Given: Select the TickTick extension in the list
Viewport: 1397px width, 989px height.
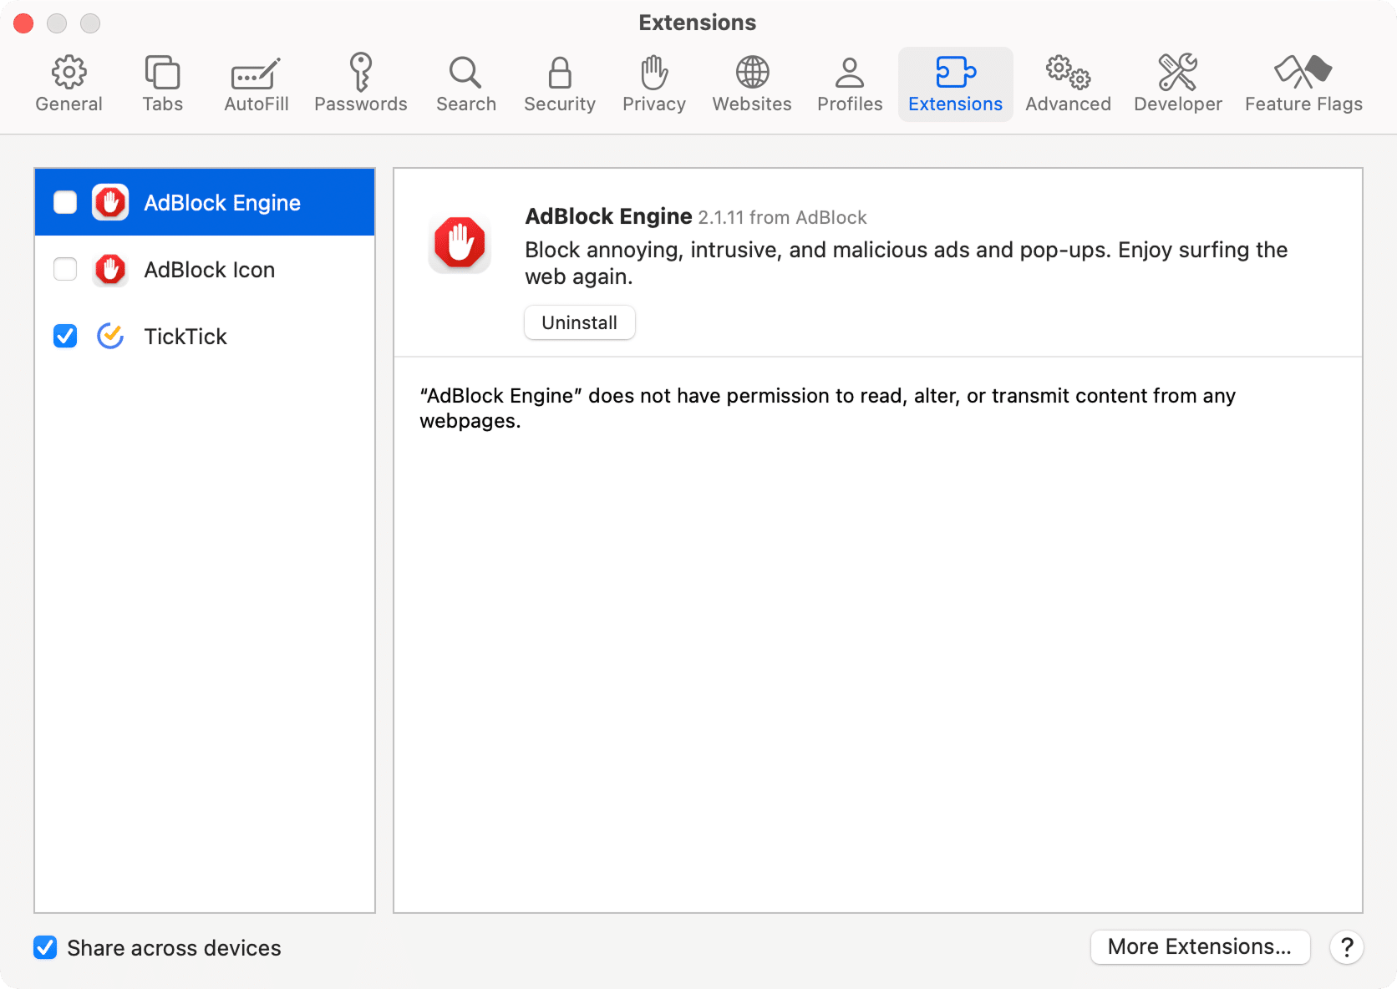Looking at the screenshot, I should (x=185, y=336).
